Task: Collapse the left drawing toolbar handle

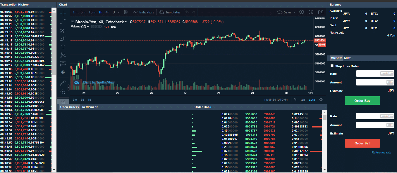Action: pyautogui.click(x=69, y=87)
